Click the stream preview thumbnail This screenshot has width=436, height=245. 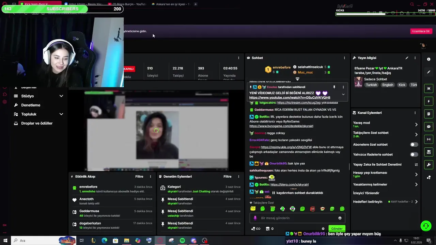point(156,130)
